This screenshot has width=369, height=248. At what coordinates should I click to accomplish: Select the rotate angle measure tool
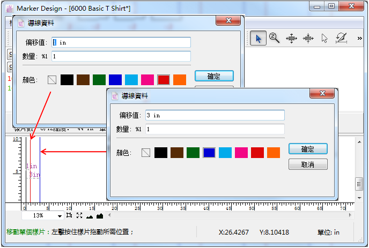click(341, 38)
